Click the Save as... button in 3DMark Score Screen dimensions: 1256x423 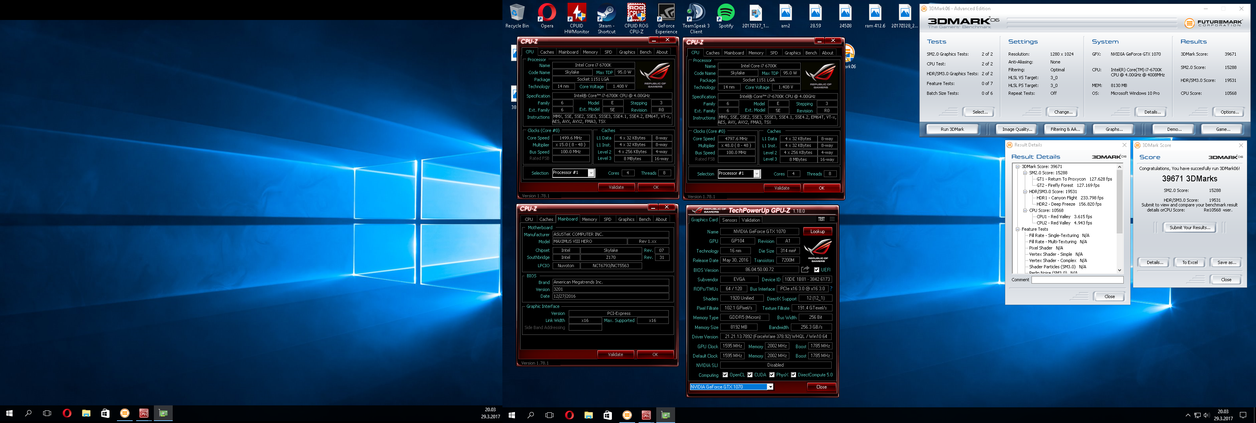click(1226, 263)
